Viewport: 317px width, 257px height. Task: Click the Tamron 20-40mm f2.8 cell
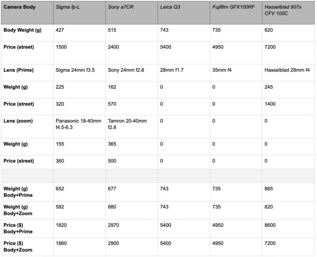127,124
